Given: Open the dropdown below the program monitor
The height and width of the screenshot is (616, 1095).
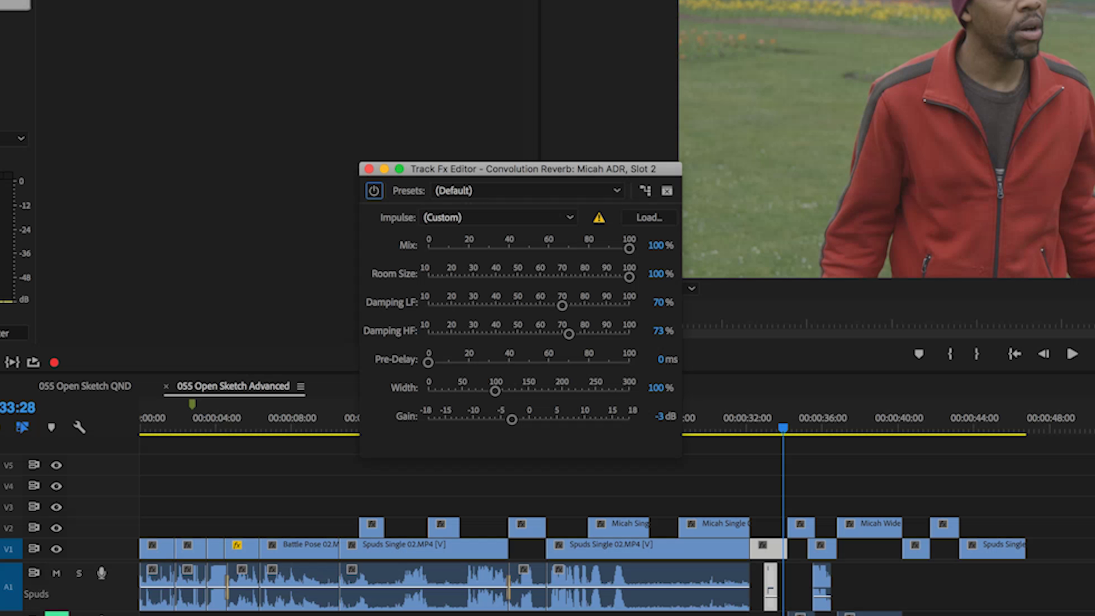Looking at the screenshot, I should coord(692,289).
